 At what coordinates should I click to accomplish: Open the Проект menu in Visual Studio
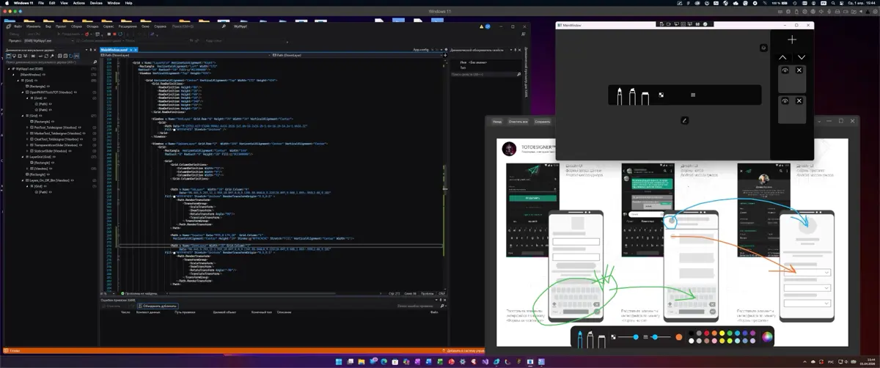pos(61,26)
